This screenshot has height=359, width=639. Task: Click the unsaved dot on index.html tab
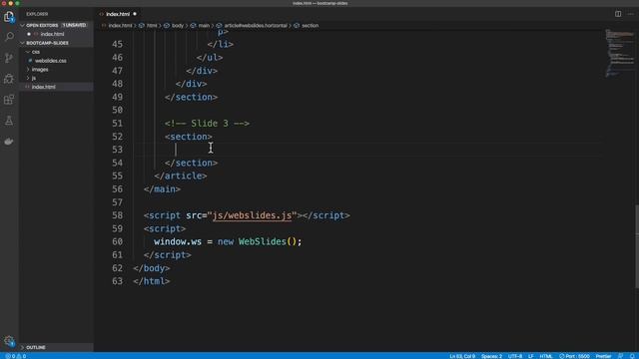[135, 14]
